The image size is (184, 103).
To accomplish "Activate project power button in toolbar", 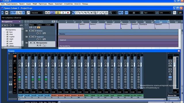I will [x=3, y=13].
